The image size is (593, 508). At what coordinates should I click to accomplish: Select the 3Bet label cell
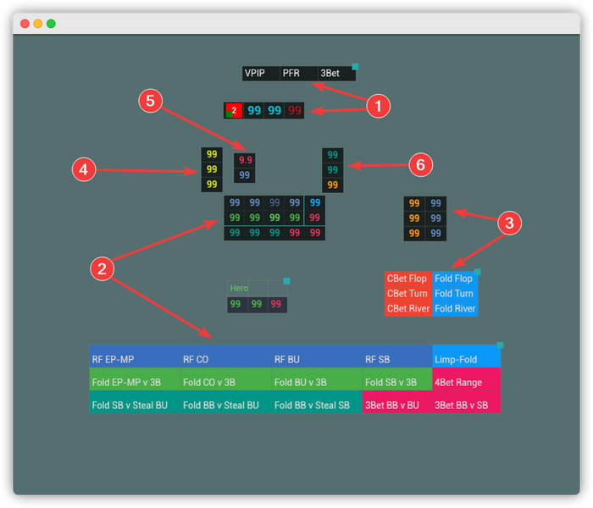click(x=336, y=74)
